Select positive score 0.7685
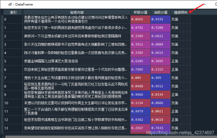 140,69
